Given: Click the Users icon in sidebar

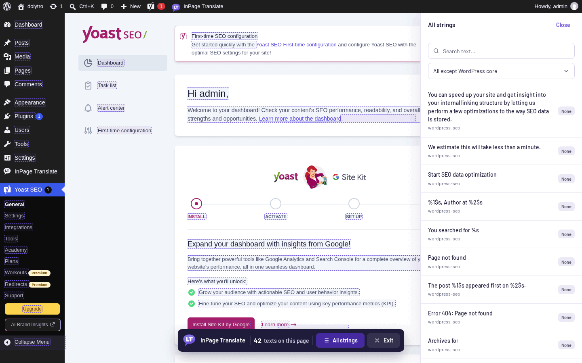Looking at the screenshot, I should [x=7, y=130].
